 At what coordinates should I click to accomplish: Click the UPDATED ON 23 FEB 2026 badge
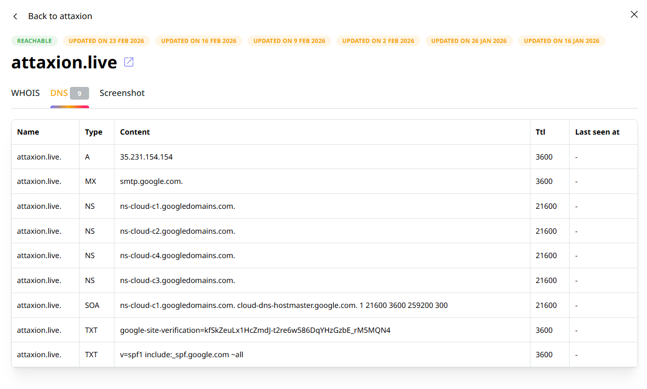pyautogui.click(x=106, y=40)
